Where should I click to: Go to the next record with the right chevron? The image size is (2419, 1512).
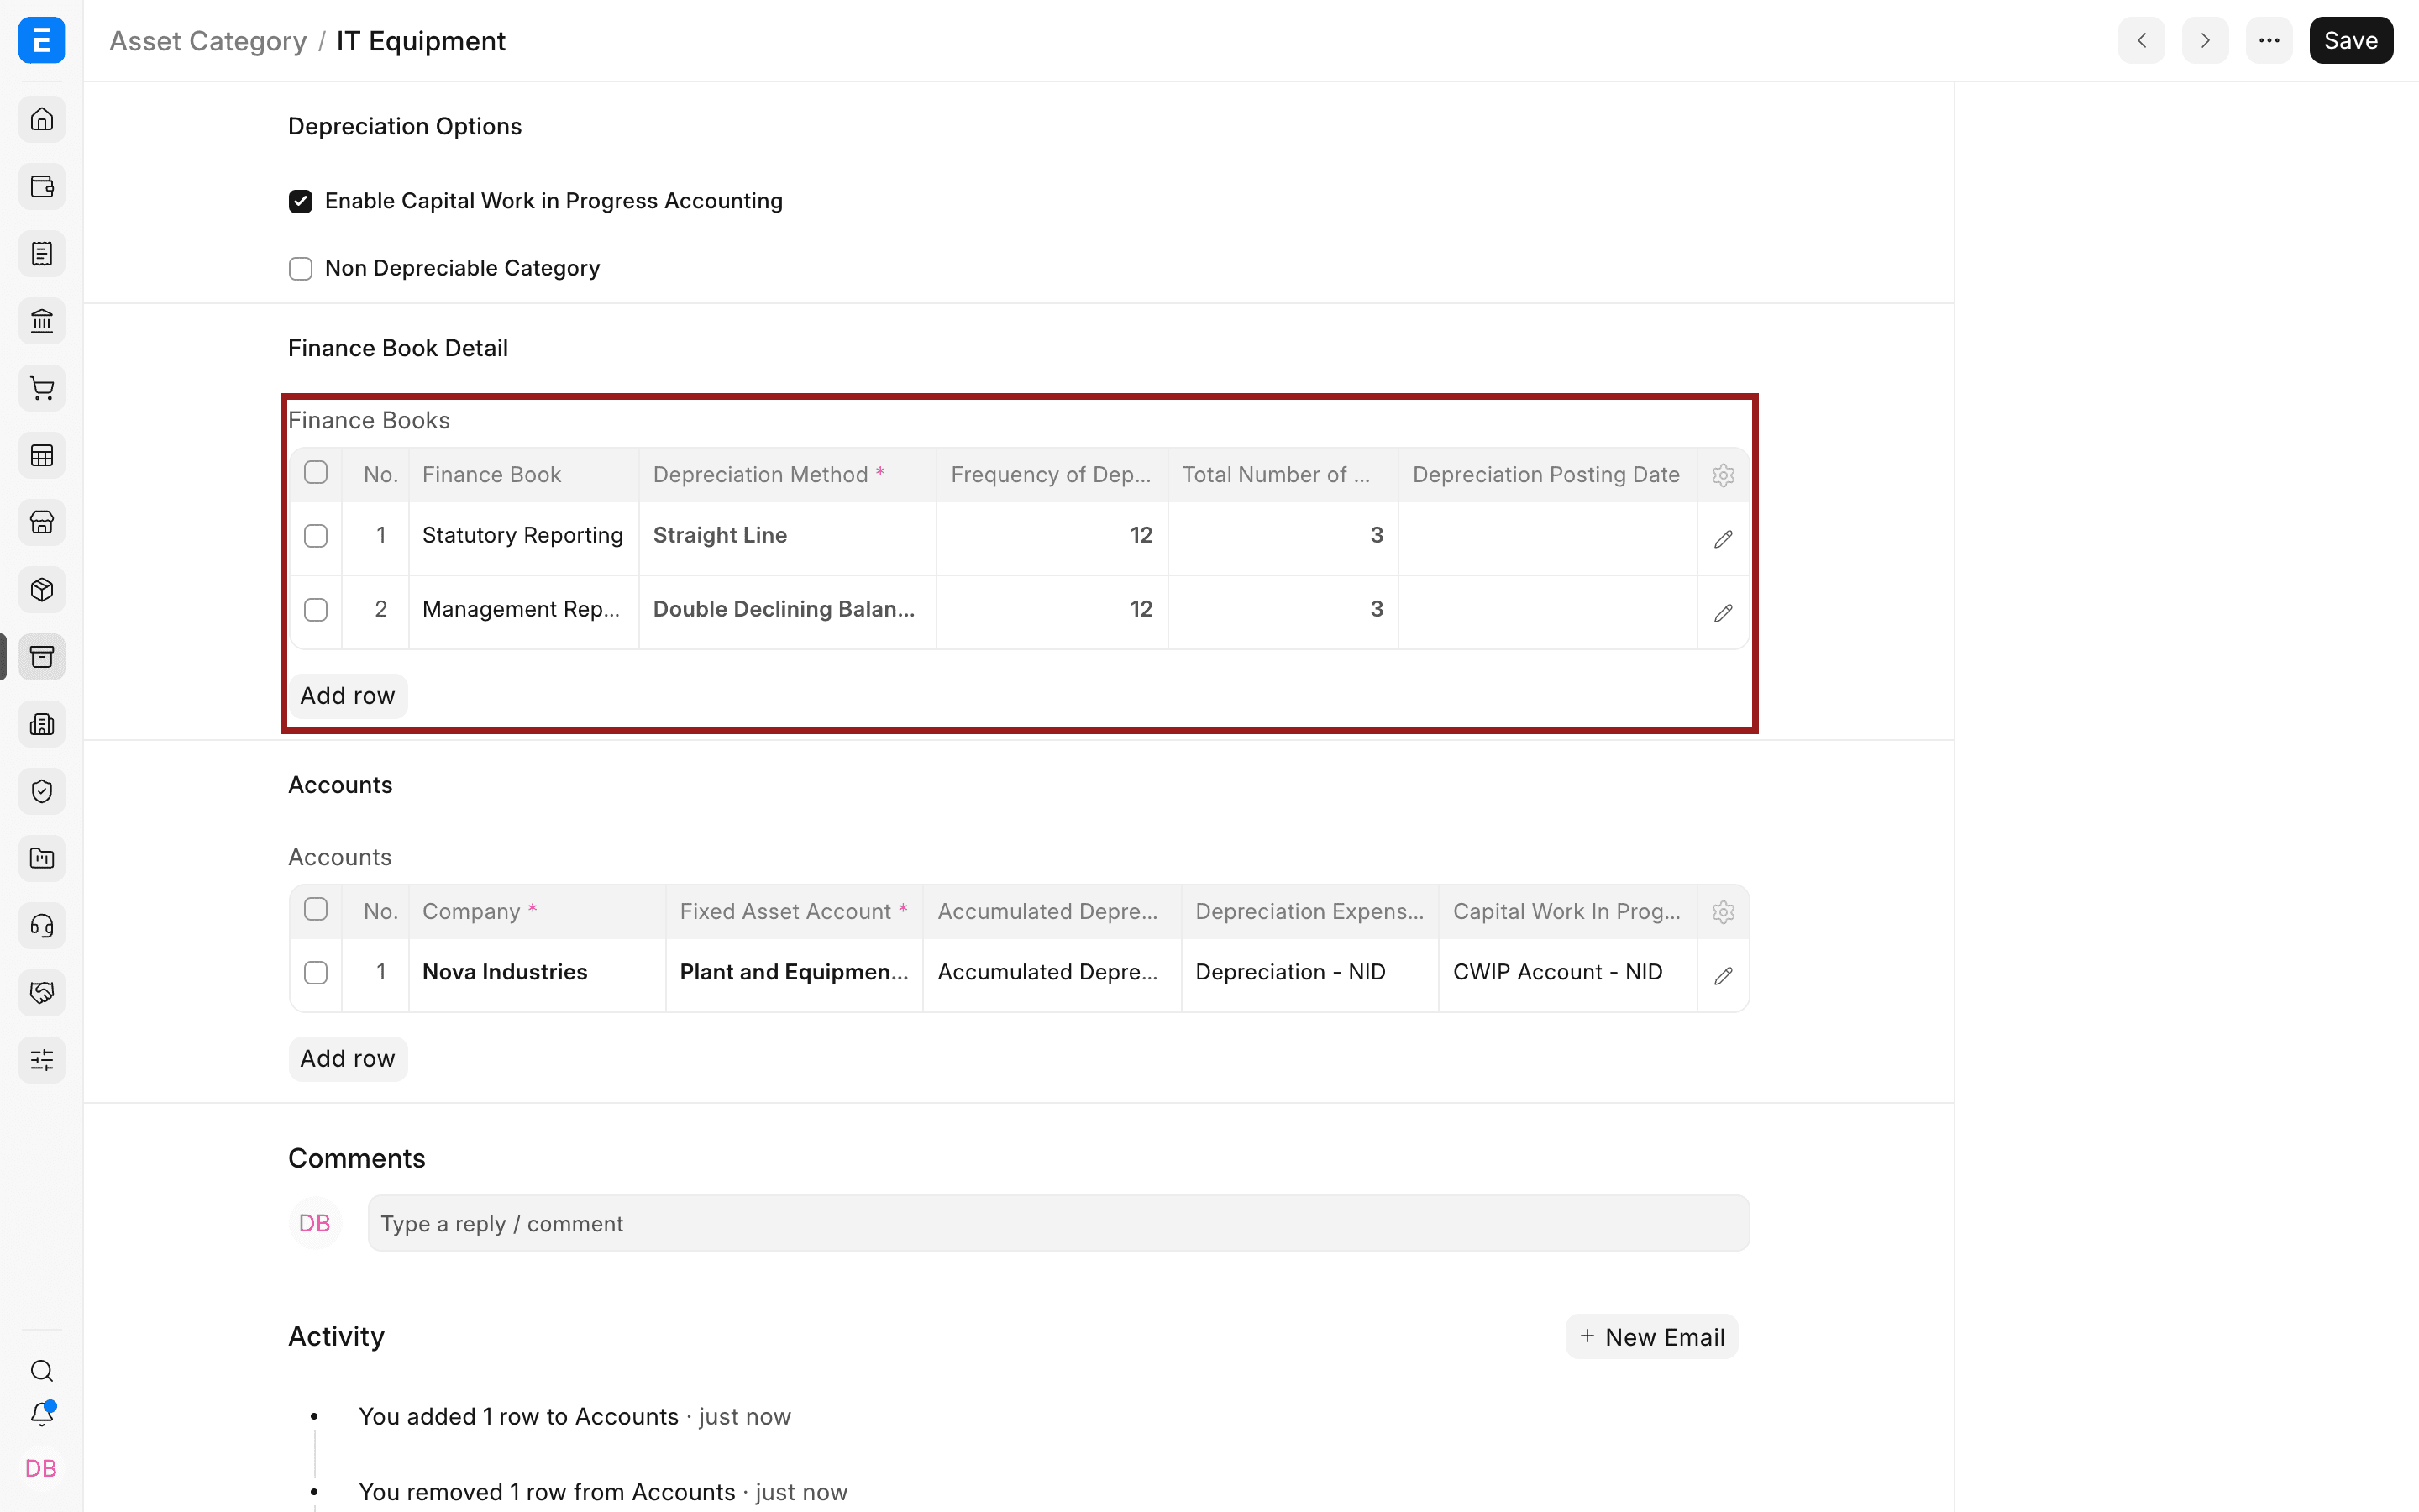pyautogui.click(x=2205, y=40)
